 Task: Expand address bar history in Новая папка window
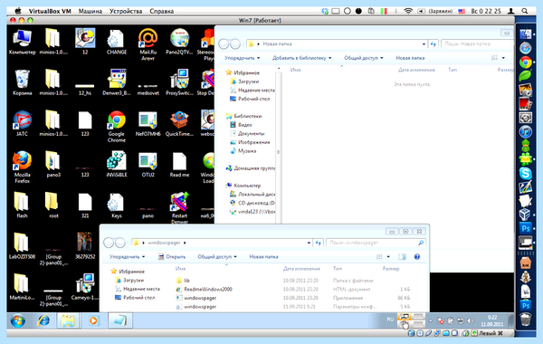(424, 44)
